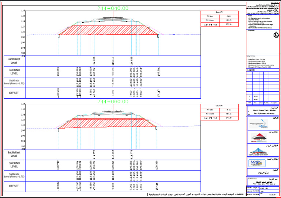Click offset value -7.000 in section 744+040.00 table
The image size is (281, 198).
pyautogui.click(x=94, y=93)
